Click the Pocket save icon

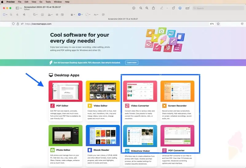click(242, 24)
